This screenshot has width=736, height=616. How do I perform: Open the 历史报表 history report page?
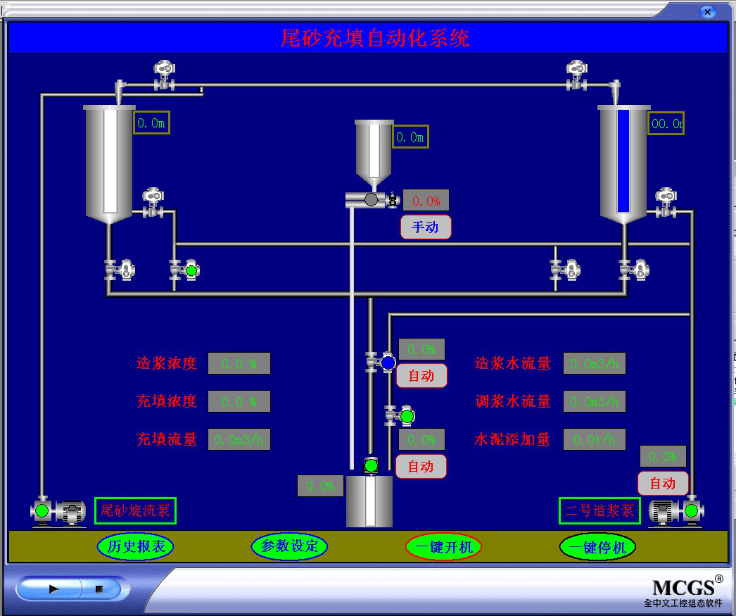pos(135,546)
